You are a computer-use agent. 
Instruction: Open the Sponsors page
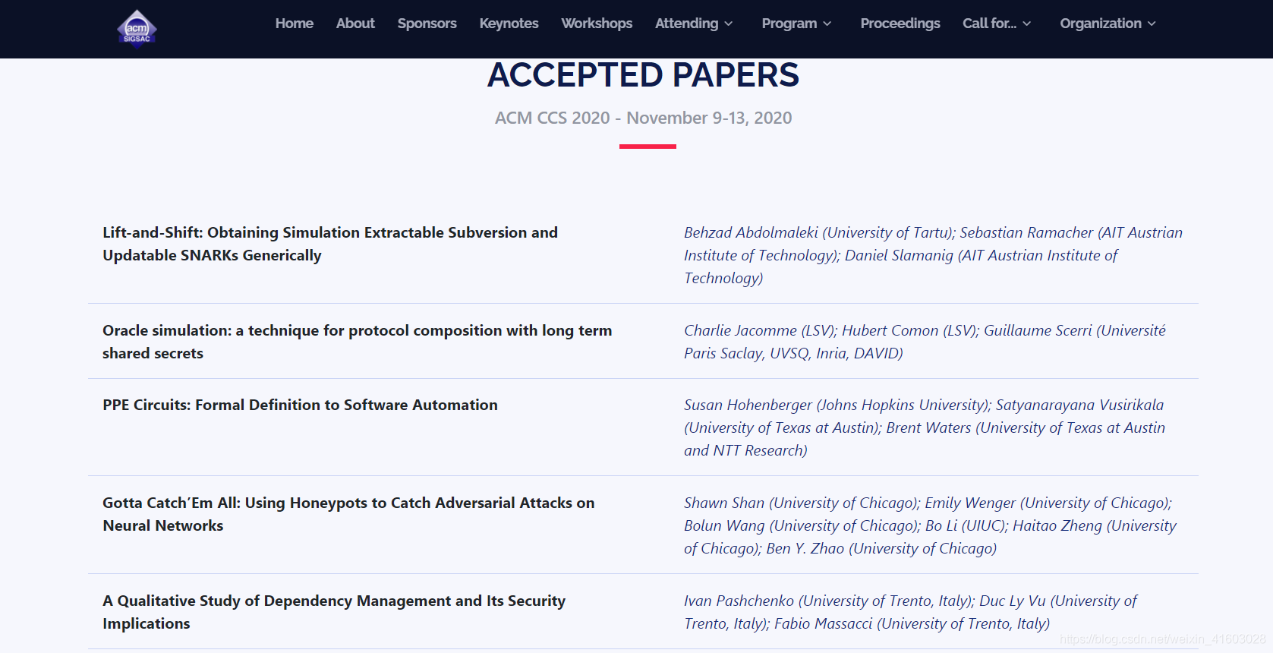coord(427,24)
